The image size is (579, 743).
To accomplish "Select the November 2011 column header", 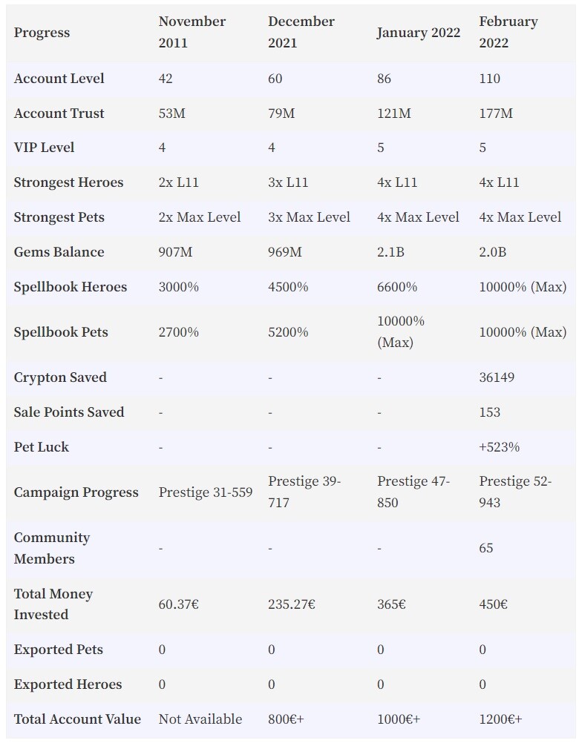I will point(192,32).
